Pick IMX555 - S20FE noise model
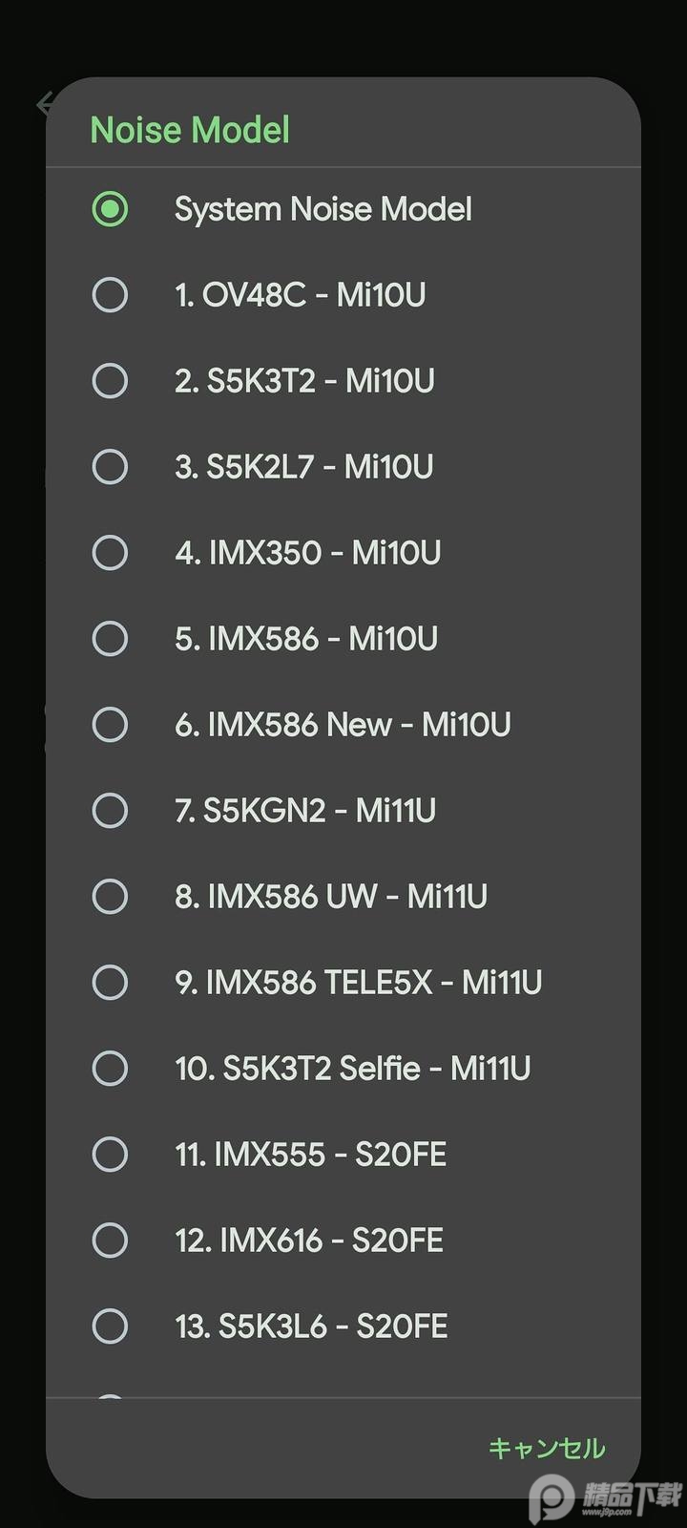Viewport: 687px width, 1528px height. [x=110, y=1155]
